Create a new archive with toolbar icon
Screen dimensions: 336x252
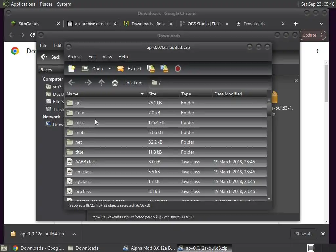(72, 69)
